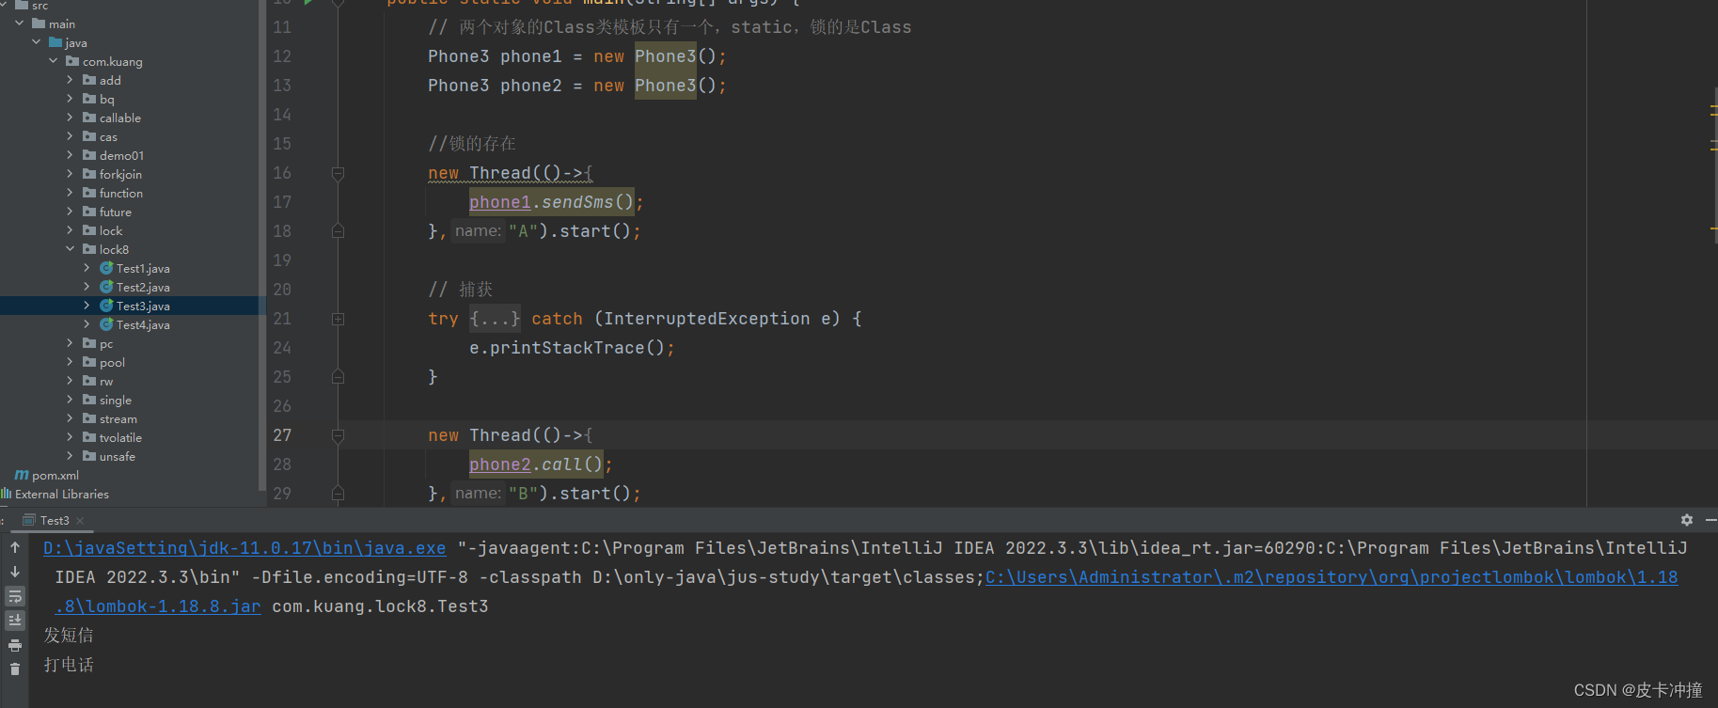Expand the forkjoin package
Image resolution: width=1718 pixels, height=708 pixels.
pyautogui.click(x=70, y=174)
